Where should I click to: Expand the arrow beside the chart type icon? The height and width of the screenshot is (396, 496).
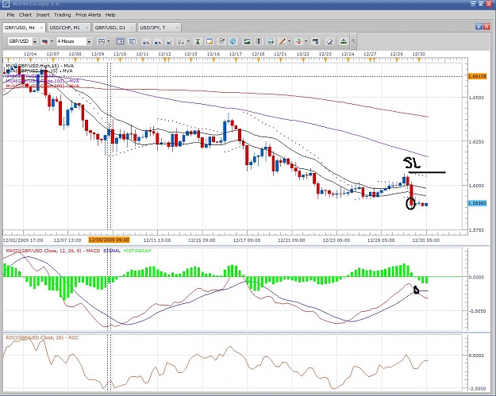pos(52,41)
